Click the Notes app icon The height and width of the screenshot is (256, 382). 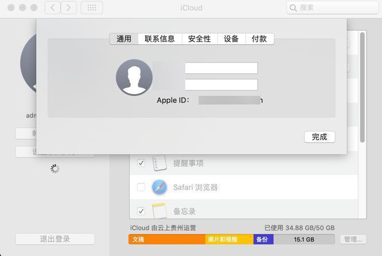tap(159, 211)
